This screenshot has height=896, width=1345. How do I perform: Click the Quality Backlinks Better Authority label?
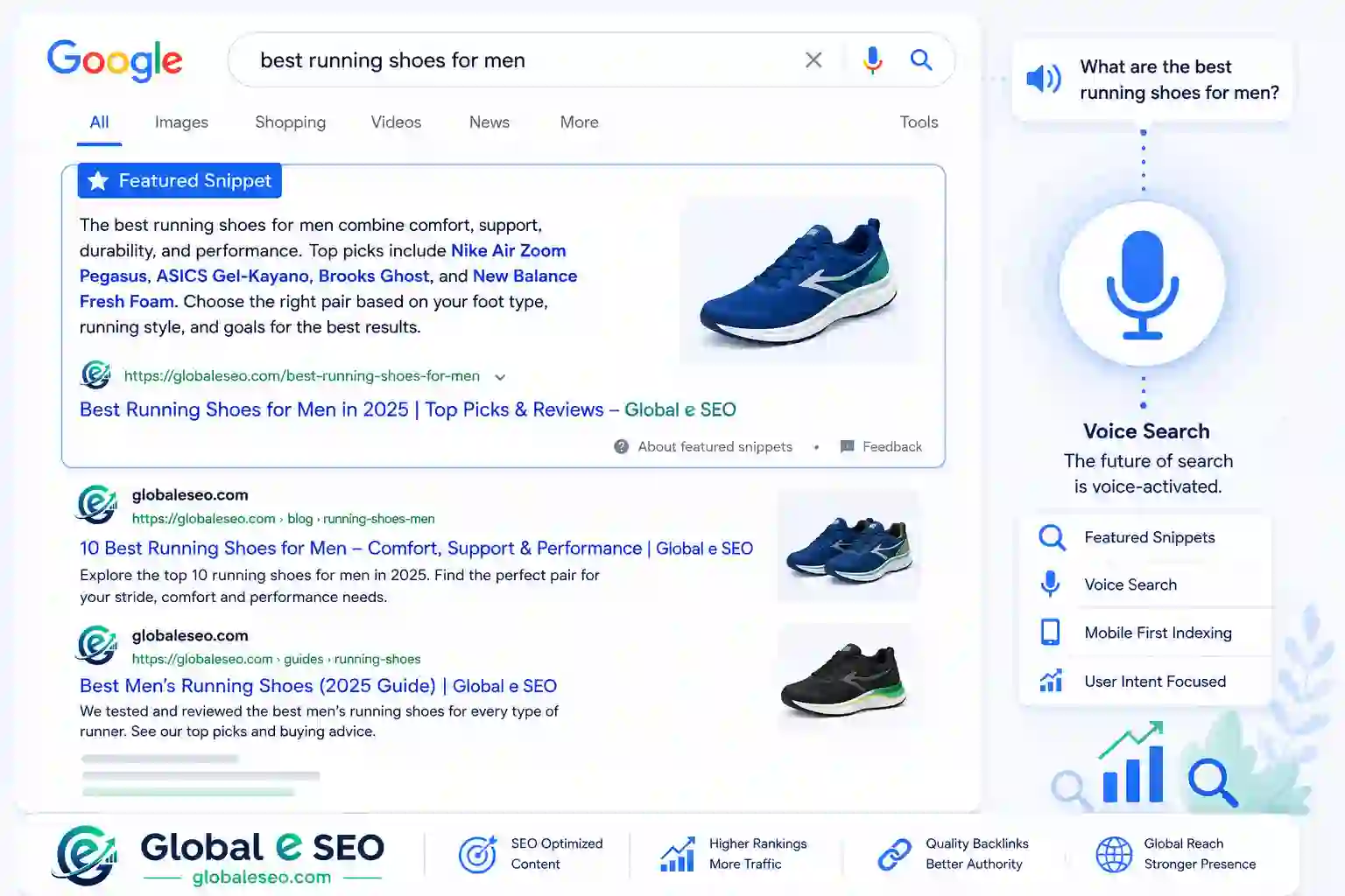click(x=977, y=854)
